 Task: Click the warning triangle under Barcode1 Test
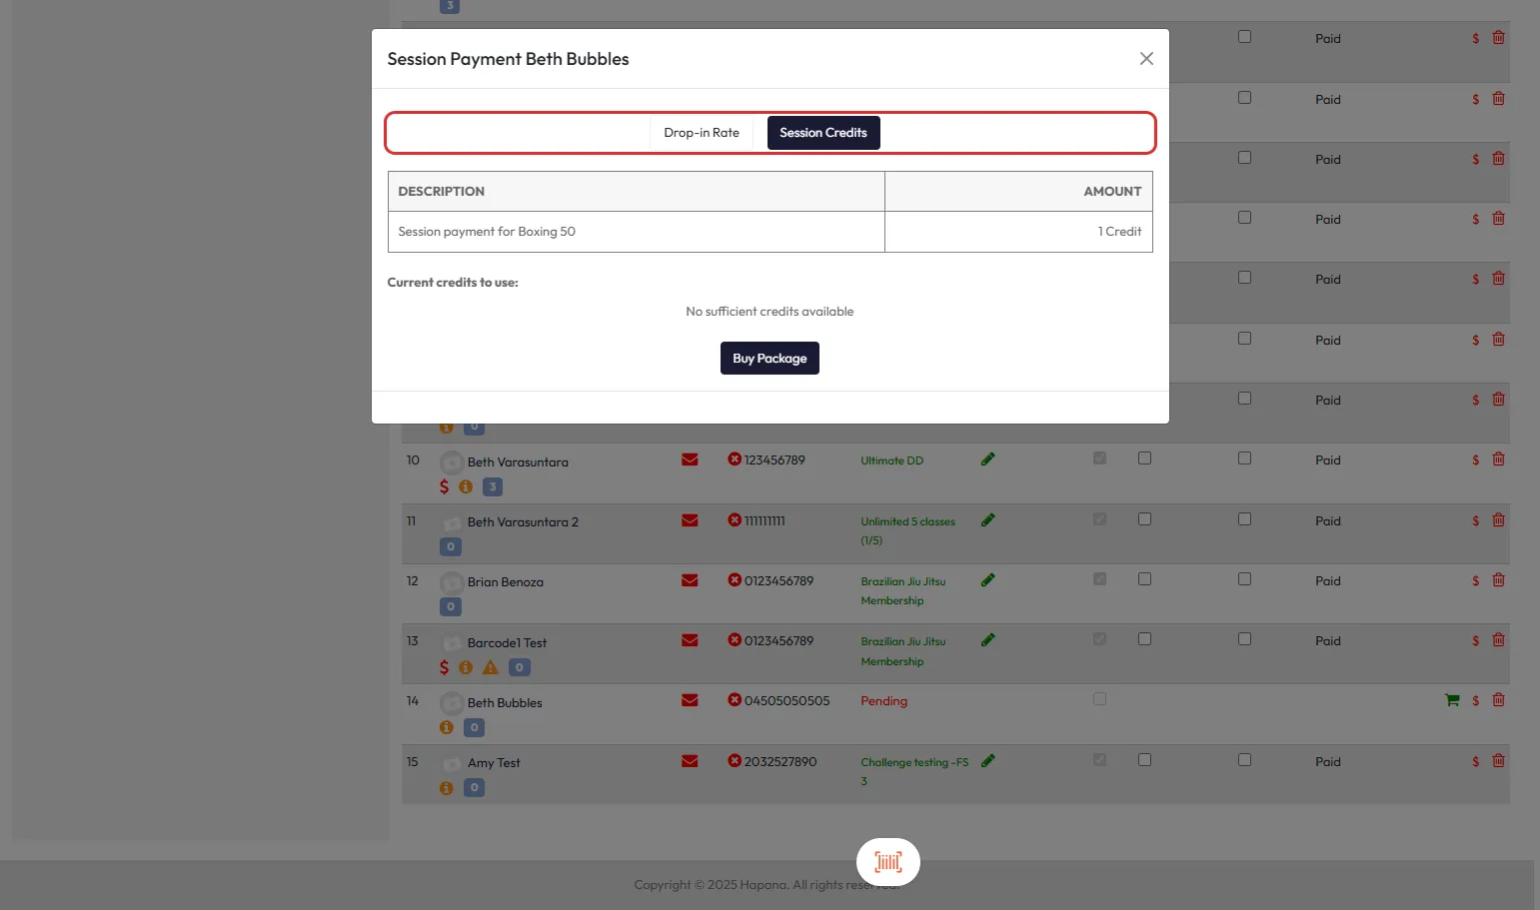(x=491, y=667)
